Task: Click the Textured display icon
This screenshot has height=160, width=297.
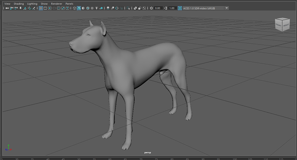Action: (92, 8)
